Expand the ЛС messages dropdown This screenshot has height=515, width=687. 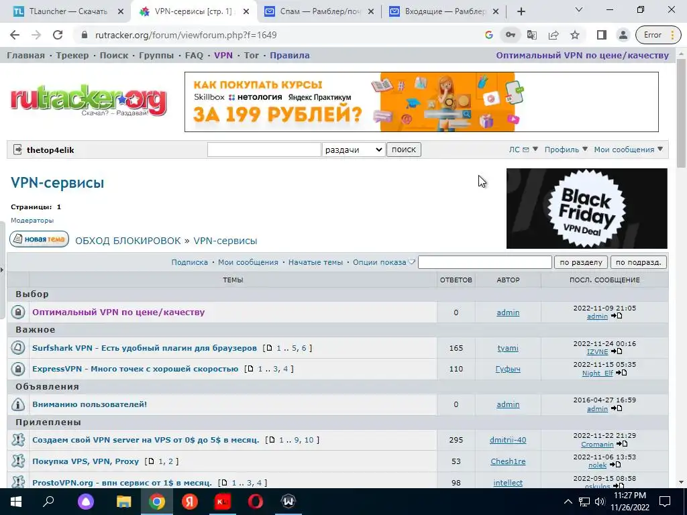coord(523,150)
